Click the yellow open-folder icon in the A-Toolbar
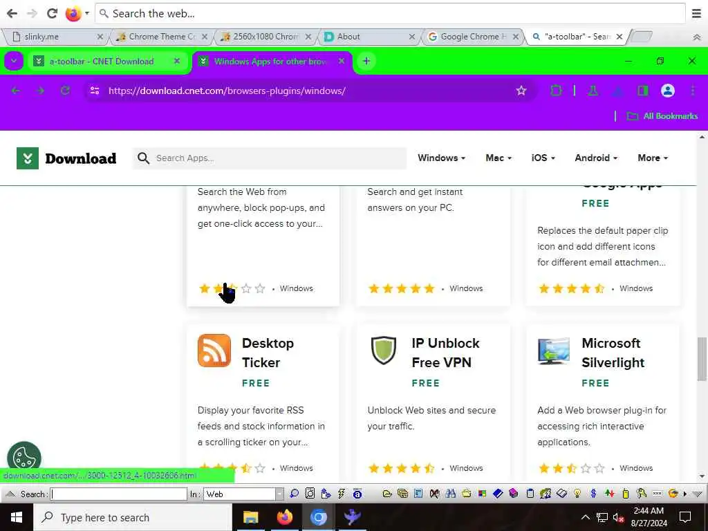708x531 pixels. 387,494
